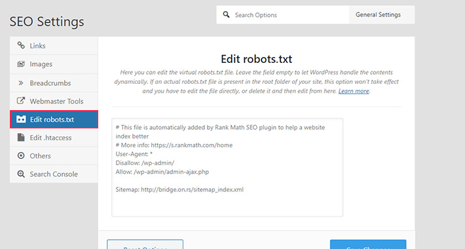Click the Edit .htaccess file icon

[x=21, y=138]
